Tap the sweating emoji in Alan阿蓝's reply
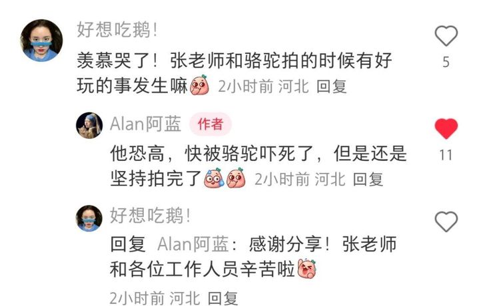479x306 pixels. click(214, 178)
